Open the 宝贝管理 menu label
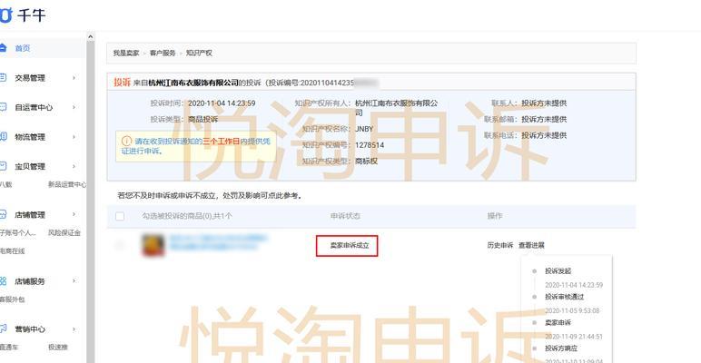This screenshot has height=363, width=701. (30, 166)
